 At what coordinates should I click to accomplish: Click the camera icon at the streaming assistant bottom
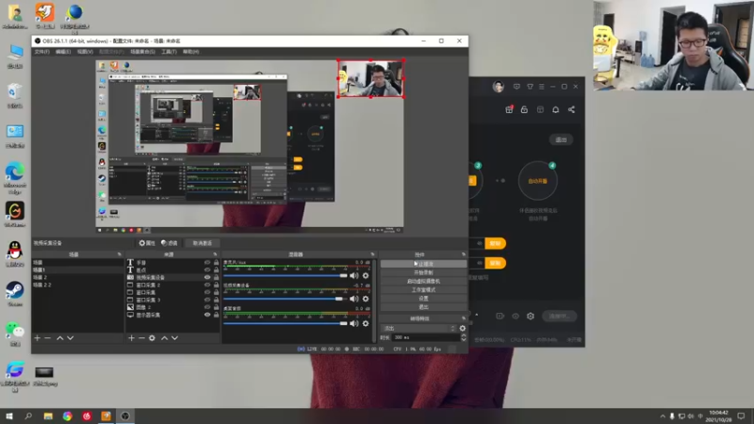point(500,316)
